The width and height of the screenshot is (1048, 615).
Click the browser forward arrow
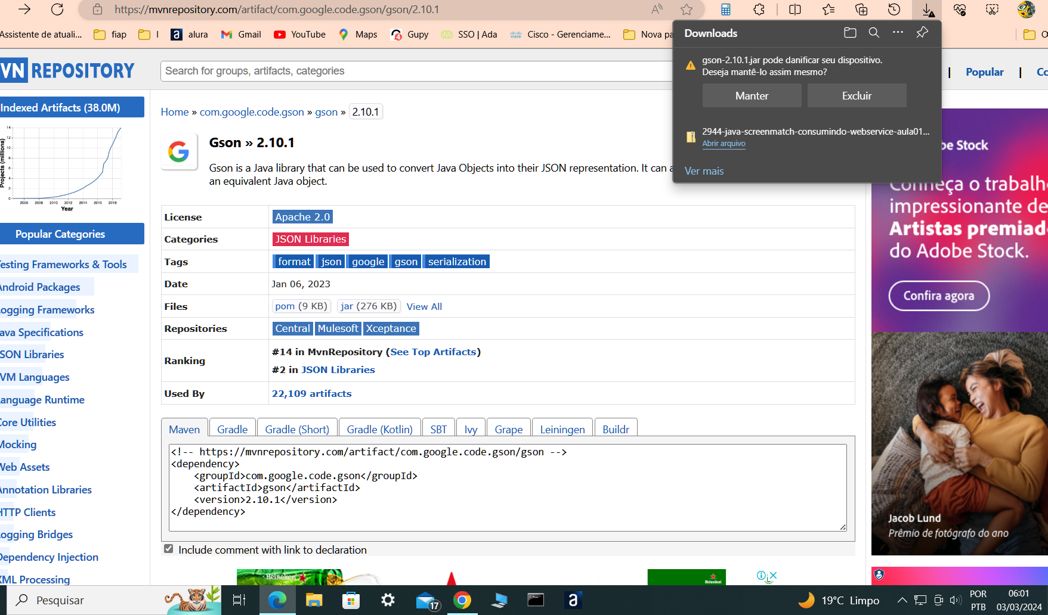(24, 10)
